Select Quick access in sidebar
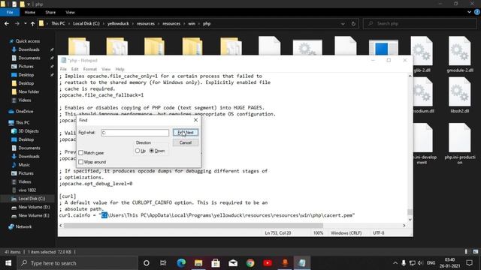The height and width of the screenshot is (270, 481). 27,41
